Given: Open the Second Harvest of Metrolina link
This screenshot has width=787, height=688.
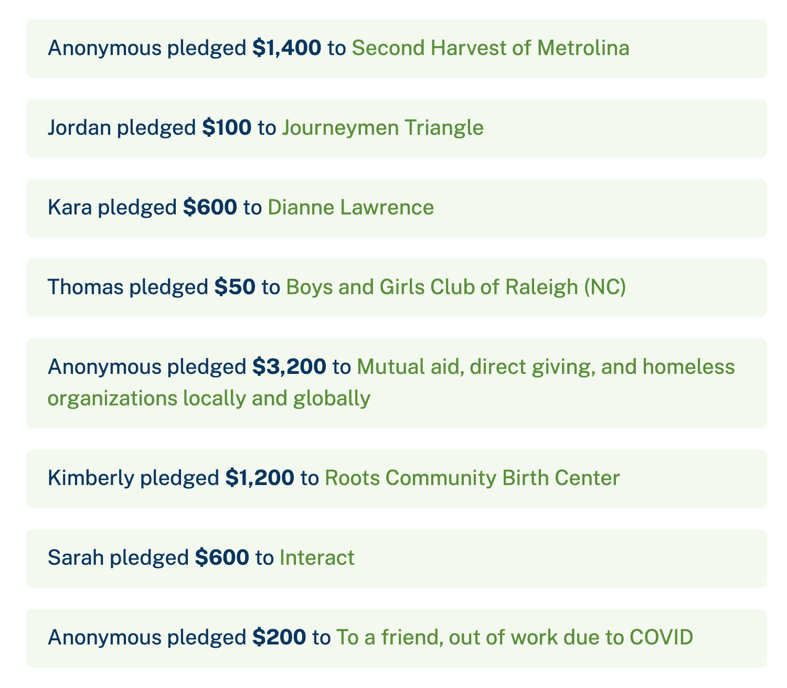Looking at the screenshot, I should pyautogui.click(x=491, y=48).
